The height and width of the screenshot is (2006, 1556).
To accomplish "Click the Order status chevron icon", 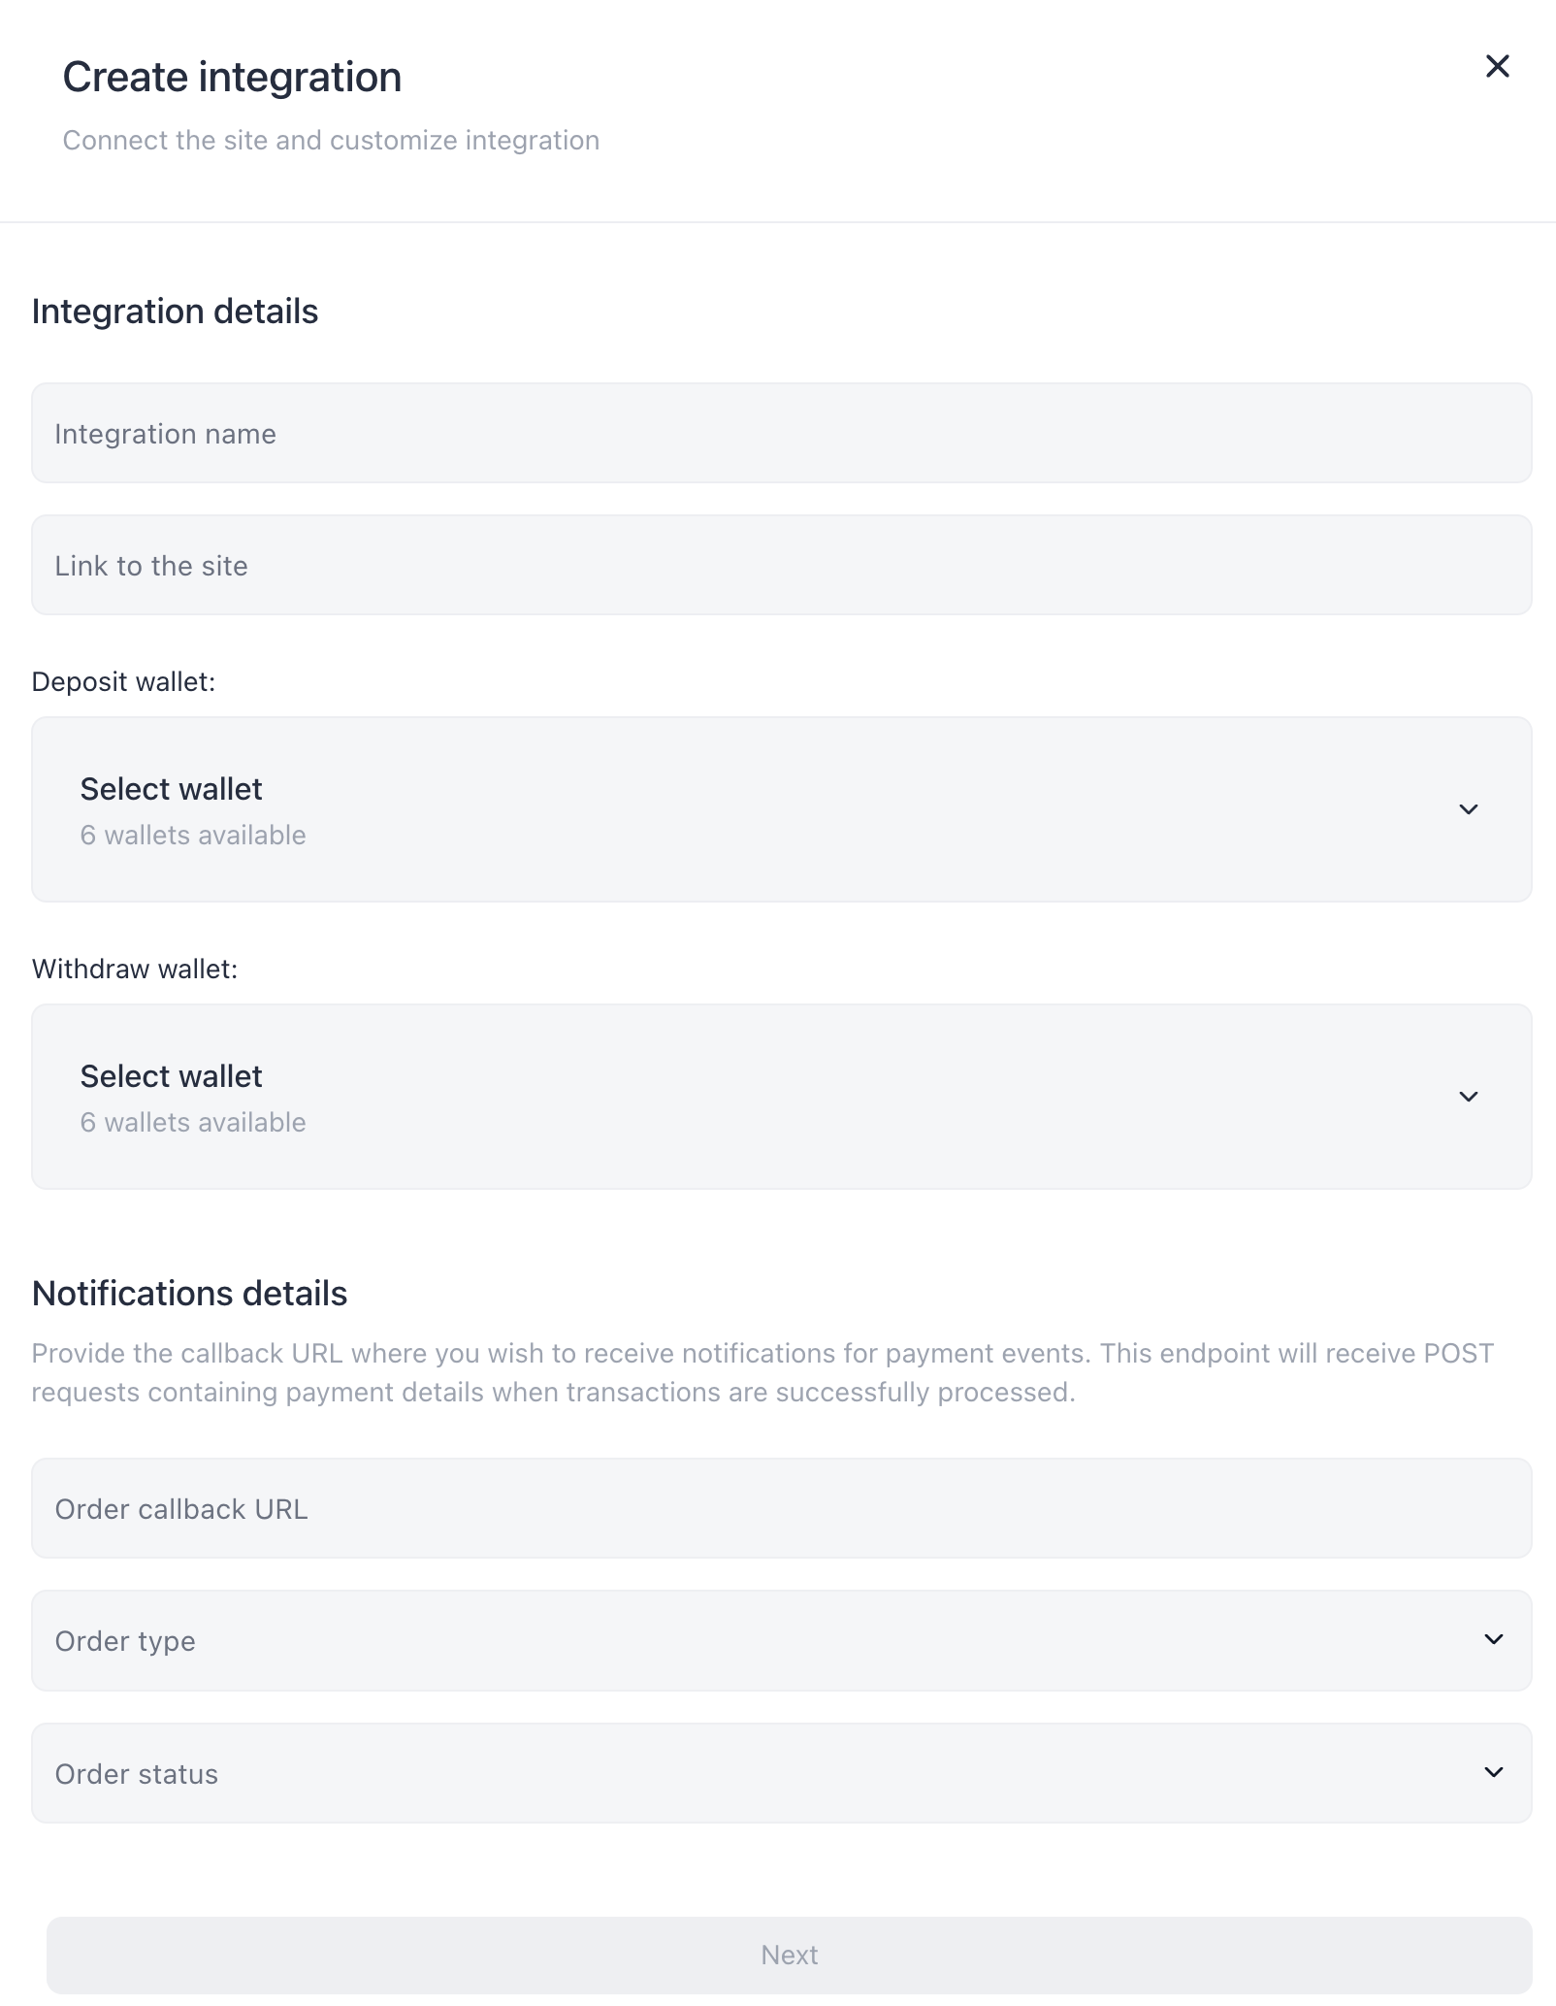I will coord(1493,1772).
